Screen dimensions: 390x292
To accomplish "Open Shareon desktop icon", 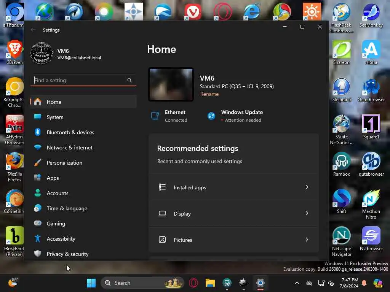I will pyautogui.click(x=341, y=52).
